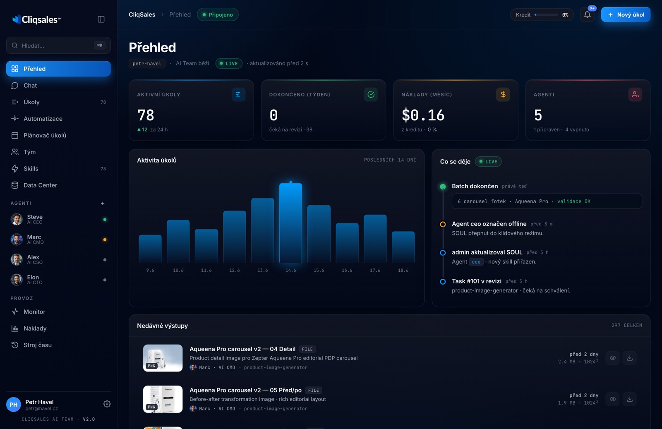Open Plánovač úkolů

point(58,135)
